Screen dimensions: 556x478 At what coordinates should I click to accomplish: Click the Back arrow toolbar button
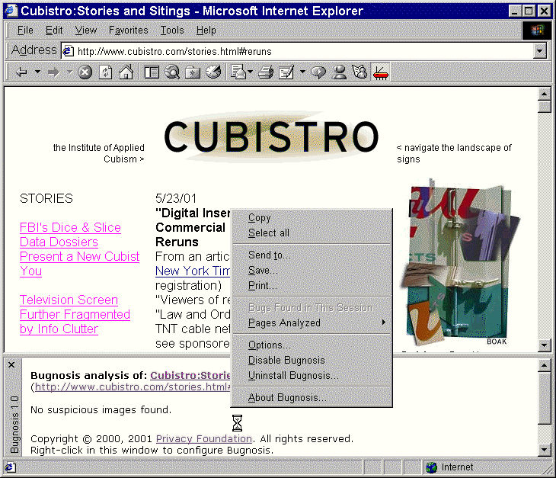point(21,72)
